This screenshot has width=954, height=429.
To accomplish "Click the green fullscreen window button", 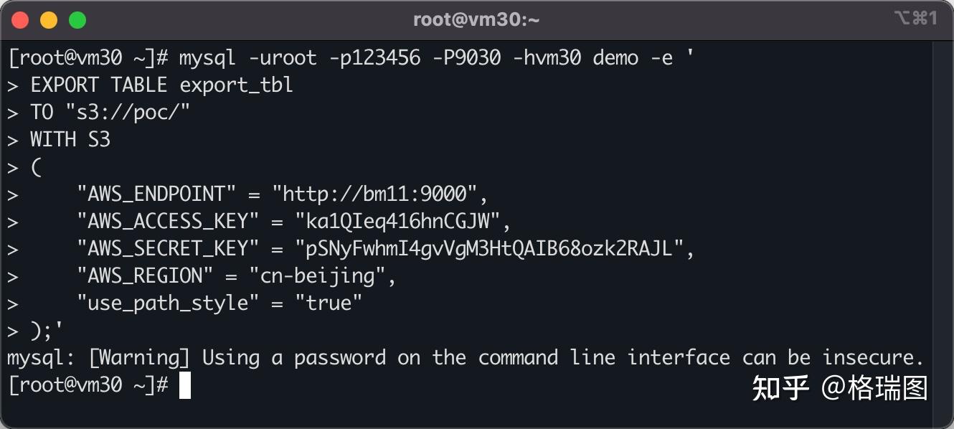I will 77,20.
